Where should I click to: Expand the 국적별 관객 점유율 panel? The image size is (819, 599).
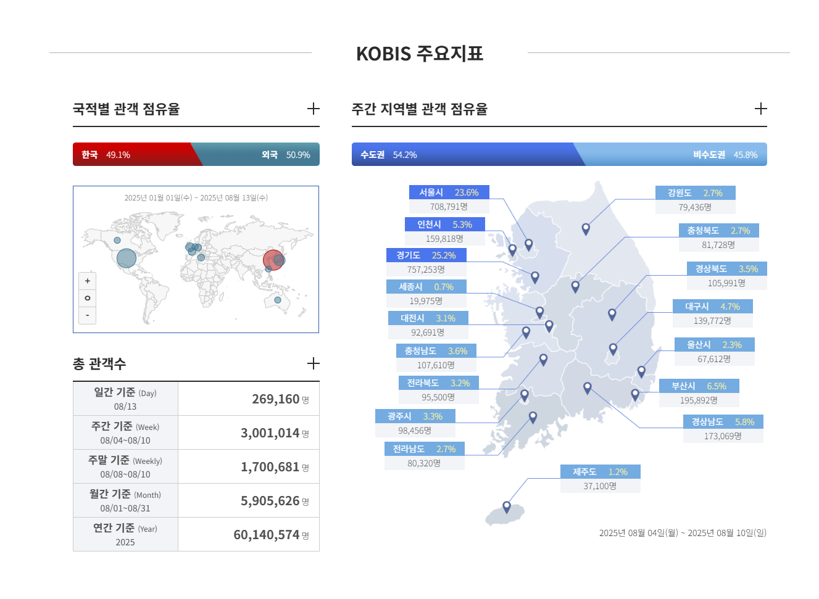(x=314, y=109)
